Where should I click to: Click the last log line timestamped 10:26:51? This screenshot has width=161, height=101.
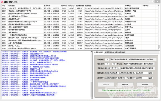[x=28, y=95]
